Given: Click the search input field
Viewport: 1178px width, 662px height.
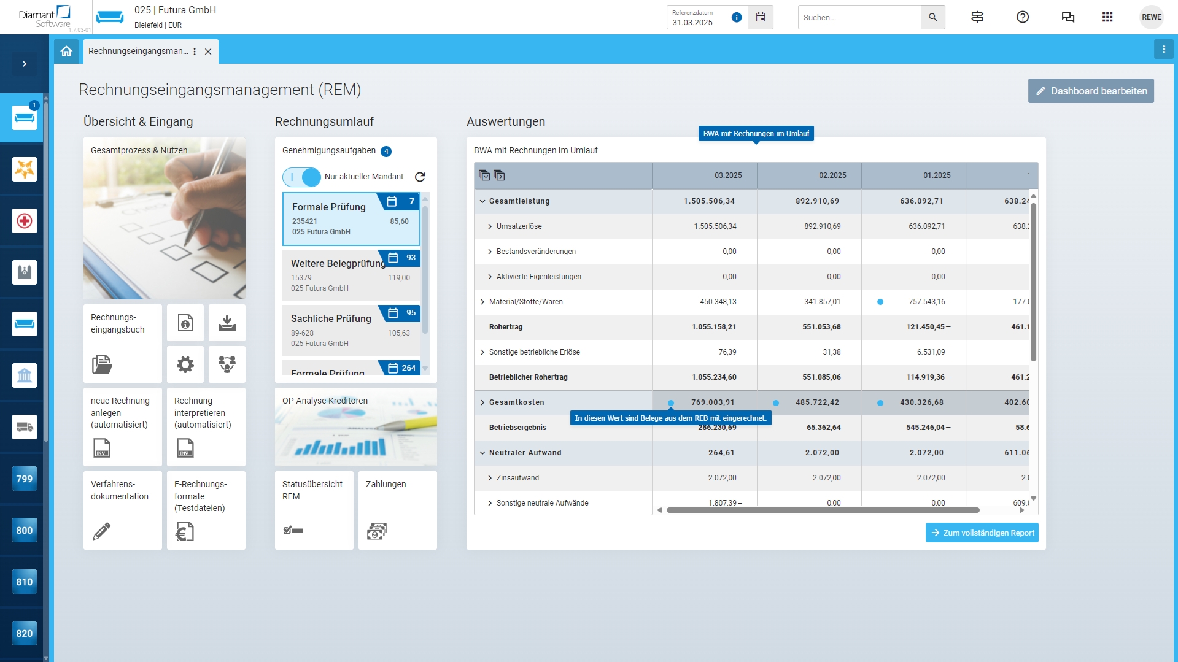Looking at the screenshot, I should click(x=859, y=17).
